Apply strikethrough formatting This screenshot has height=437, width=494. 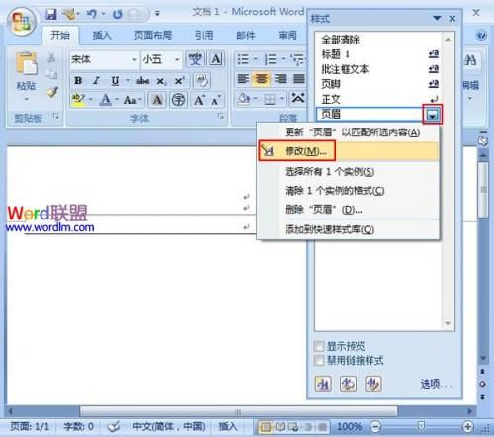(142, 80)
